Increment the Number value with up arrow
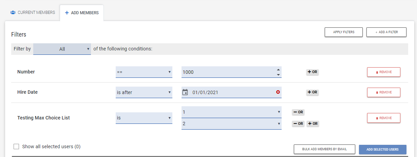The height and width of the screenshot is (157, 417). pyautogui.click(x=278, y=69)
